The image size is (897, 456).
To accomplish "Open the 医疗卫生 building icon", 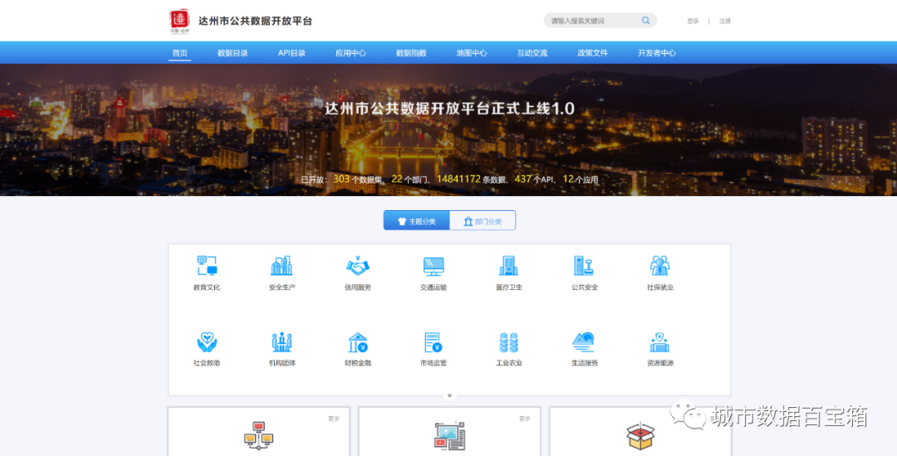I will 508,266.
